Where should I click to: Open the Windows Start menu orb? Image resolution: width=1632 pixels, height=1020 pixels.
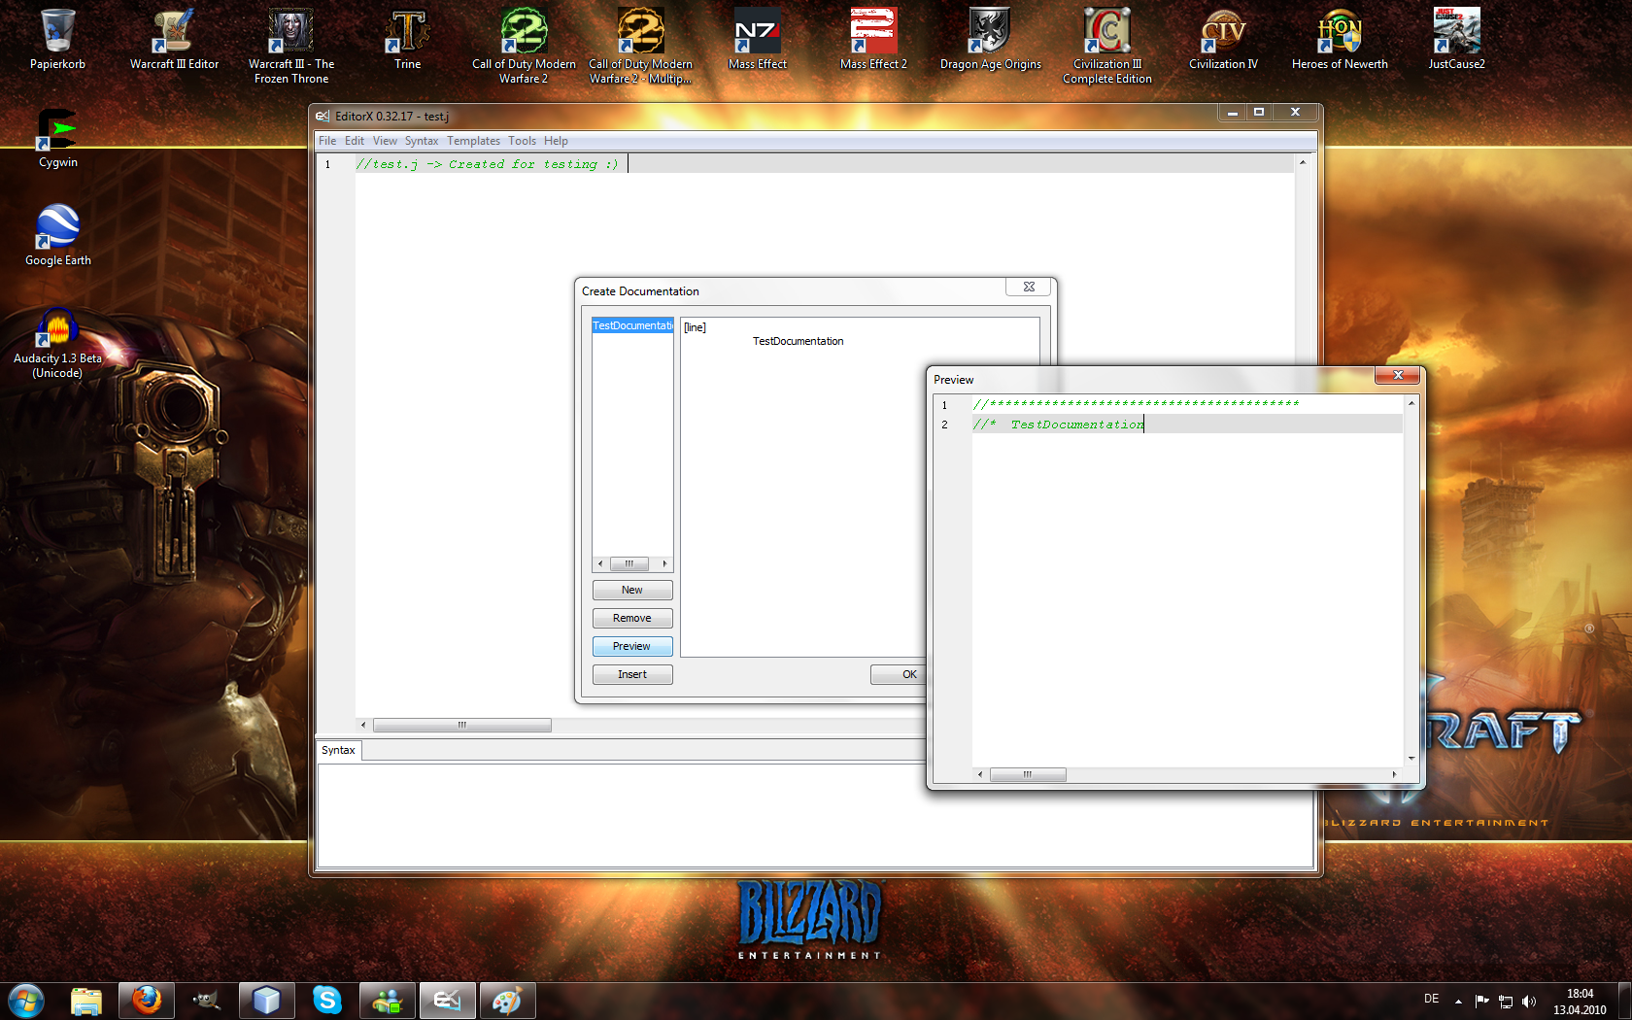[25, 1001]
